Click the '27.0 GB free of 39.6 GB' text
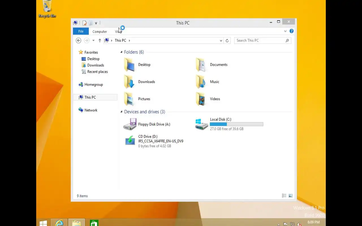Viewport: 362px width, 226px height. 227,129
